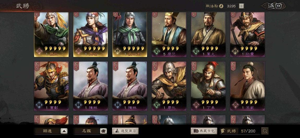Click the magnifier search icon at bottom right
This screenshot has height=138, width=300.
(x=265, y=131)
